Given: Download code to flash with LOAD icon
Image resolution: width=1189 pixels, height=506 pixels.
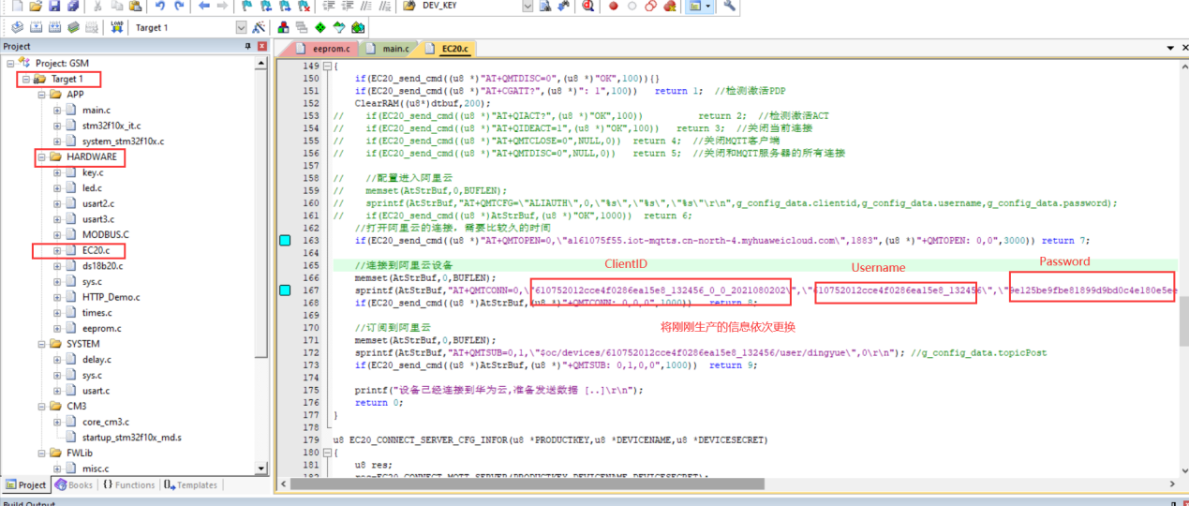Looking at the screenshot, I should (116, 27).
